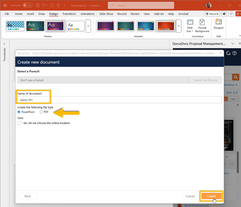
Task: Select the blue patterned theme thumbnail
Action: click(15, 26)
